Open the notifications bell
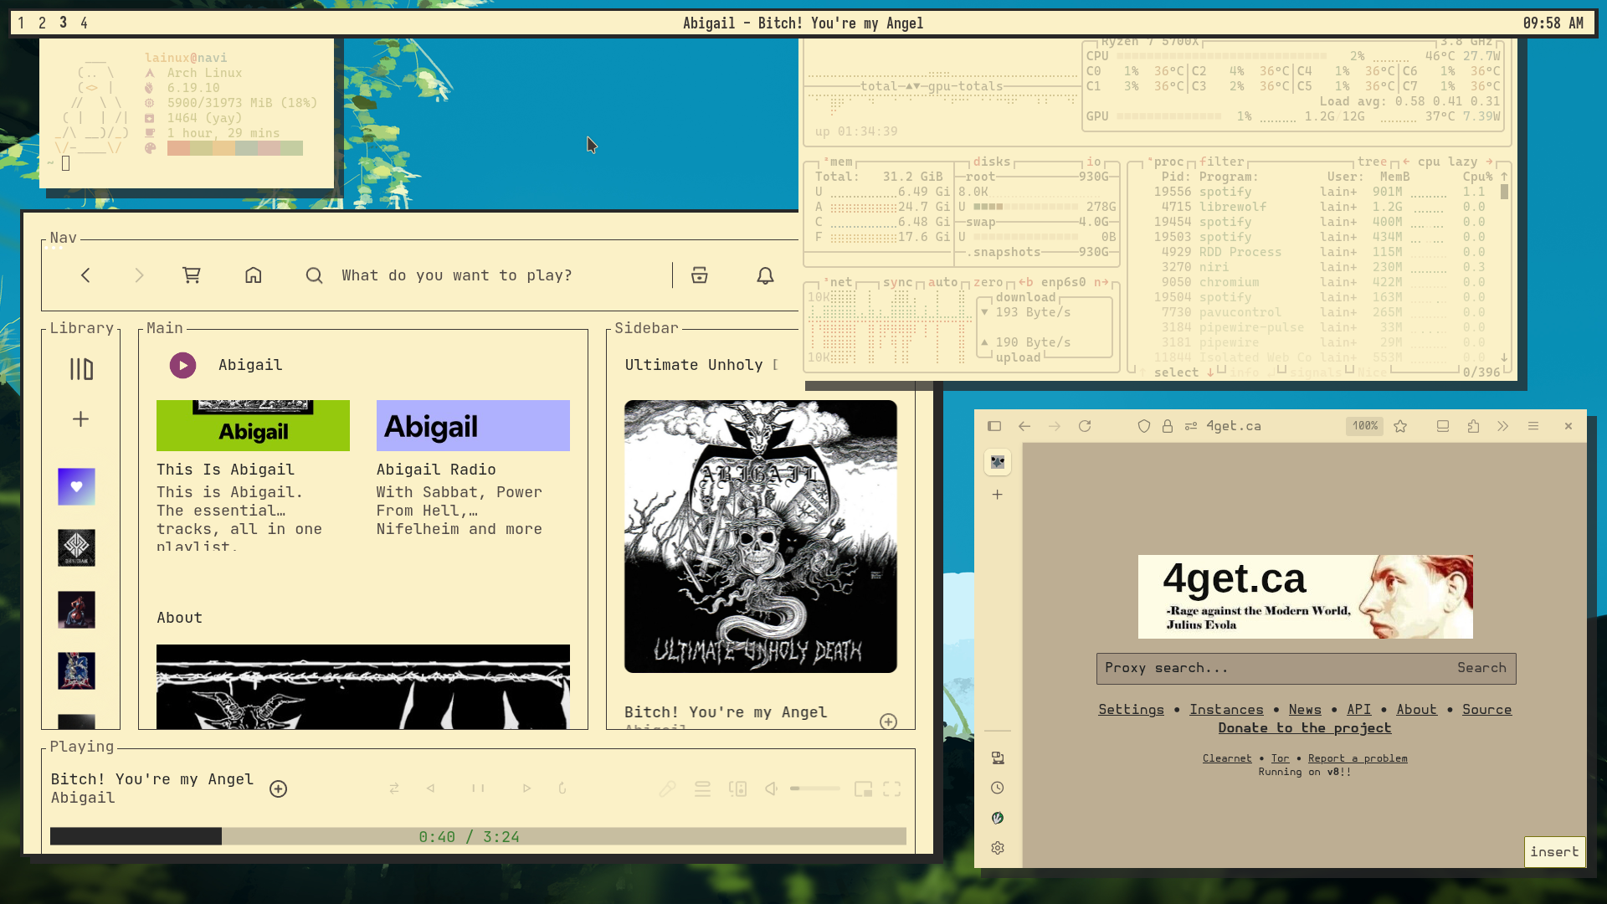The image size is (1607, 904). [765, 275]
